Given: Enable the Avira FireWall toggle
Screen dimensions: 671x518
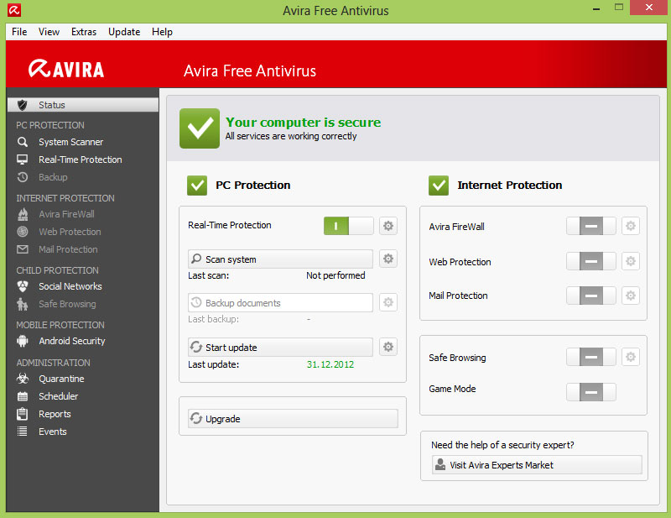Looking at the screenshot, I should click(590, 226).
